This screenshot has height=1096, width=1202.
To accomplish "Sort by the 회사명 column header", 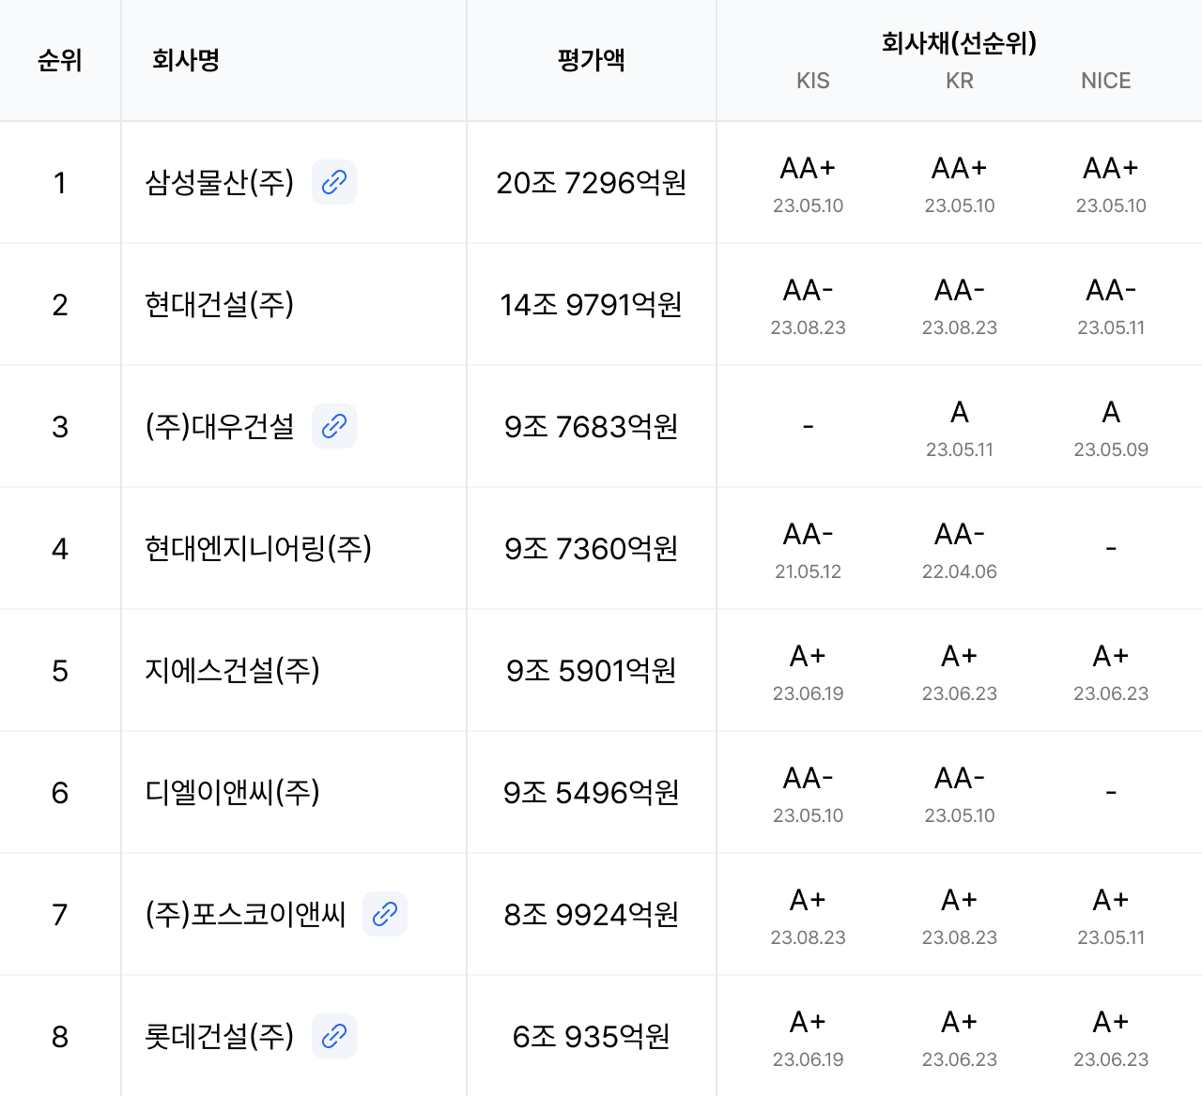I will coord(186,61).
